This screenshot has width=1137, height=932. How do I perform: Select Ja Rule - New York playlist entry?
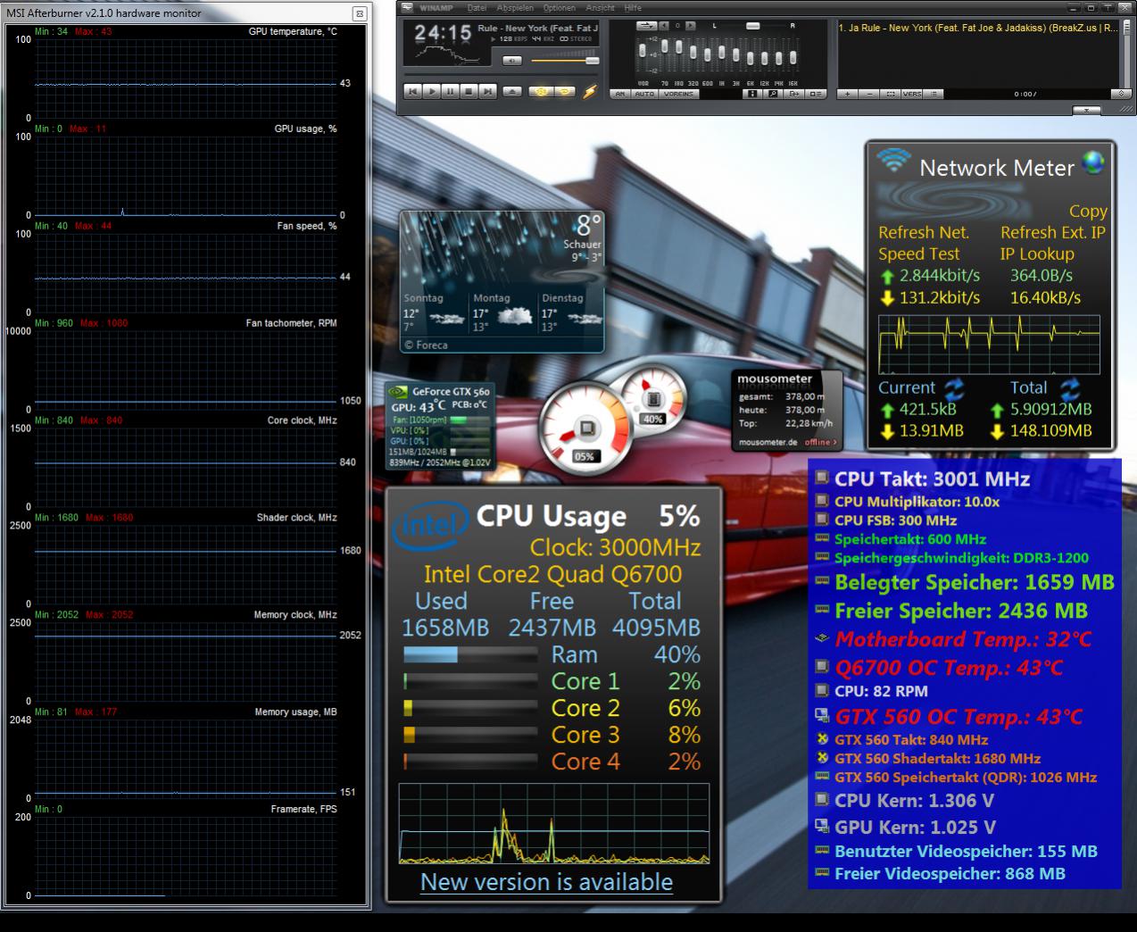(x=977, y=28)
